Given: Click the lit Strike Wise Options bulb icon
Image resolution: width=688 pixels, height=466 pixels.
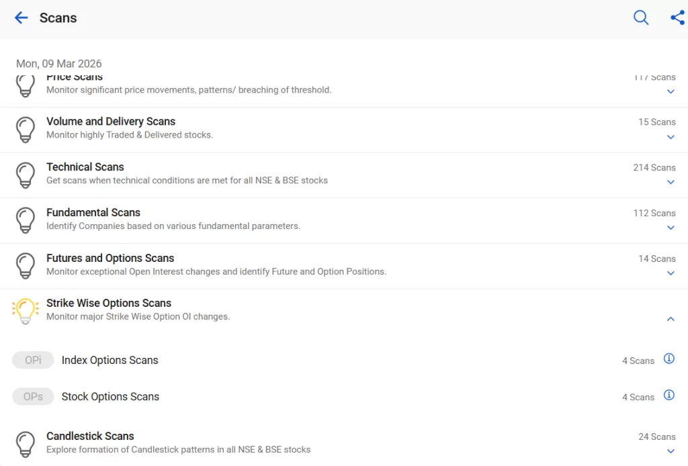Looking at the screenshot, I should click(x=26, y=311).
